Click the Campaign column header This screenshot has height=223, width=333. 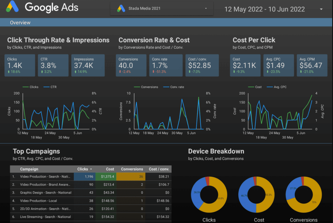click(x=29, y=169)
